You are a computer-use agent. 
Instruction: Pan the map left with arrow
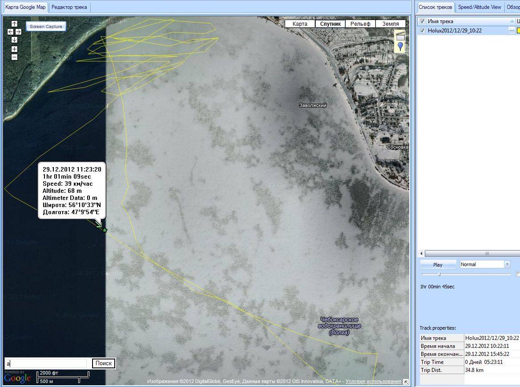click(x=11, y=32)
